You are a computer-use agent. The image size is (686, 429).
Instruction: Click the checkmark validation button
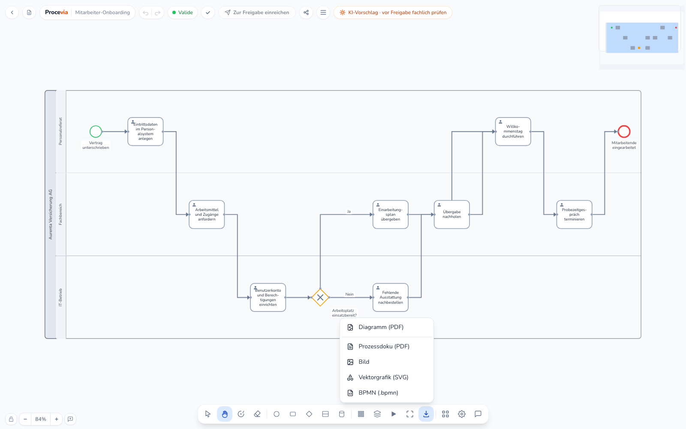208,12
